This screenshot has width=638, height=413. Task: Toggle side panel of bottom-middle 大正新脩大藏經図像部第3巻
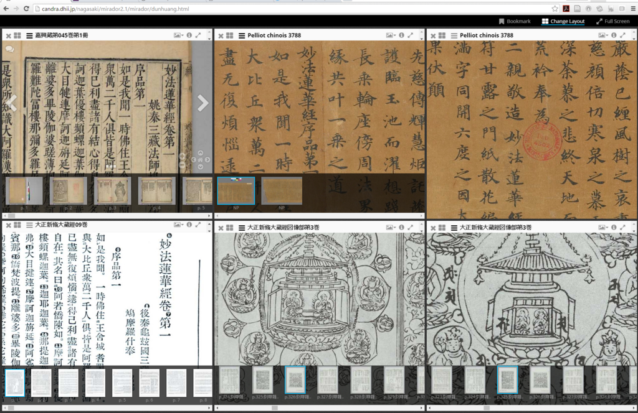pos(242,228)
